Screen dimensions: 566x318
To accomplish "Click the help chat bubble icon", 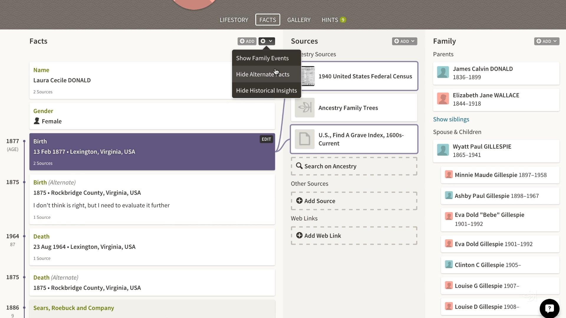I will (x=549, y=308).
